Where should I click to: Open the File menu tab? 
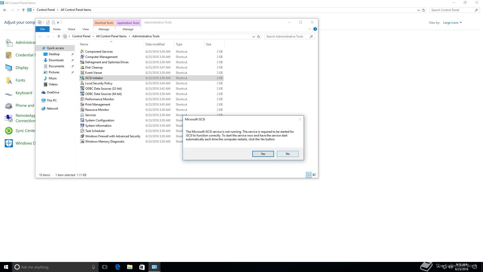click(x=43, y=29)
